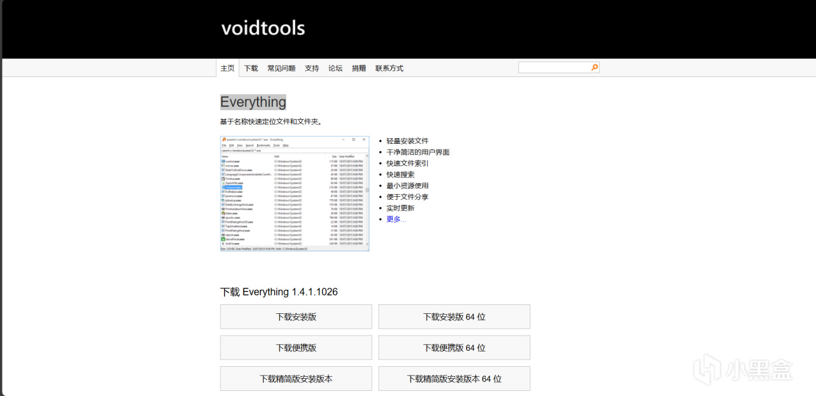The image size is (816, 396).
Task: Click the 基于名称快速定位文件和文件夹 description
Action: (x=271, y=121)
